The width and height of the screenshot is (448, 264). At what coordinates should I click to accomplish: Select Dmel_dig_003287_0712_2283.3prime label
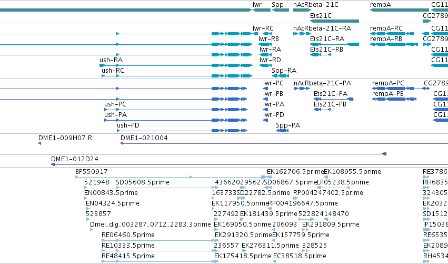150,224
